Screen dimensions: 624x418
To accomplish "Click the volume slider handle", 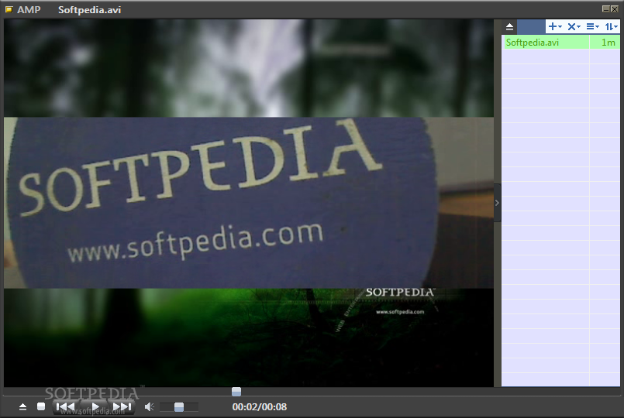I will pyautogui.click(x=179, y=407).
